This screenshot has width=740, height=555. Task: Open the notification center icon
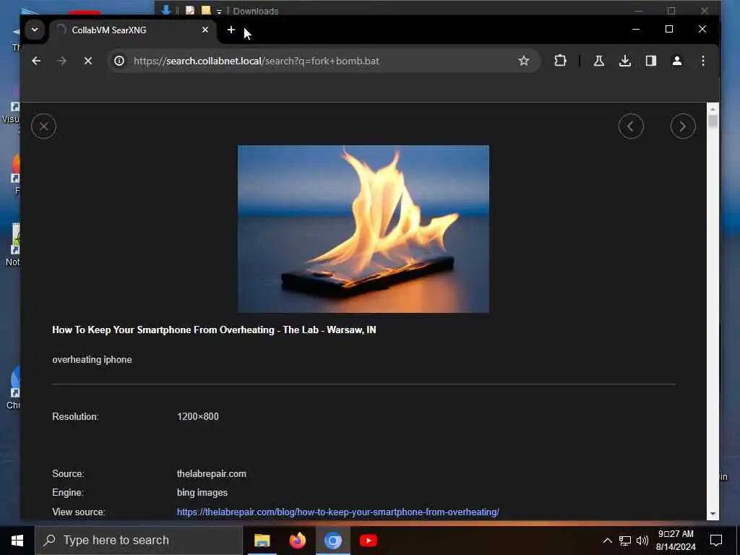[716, 541]
